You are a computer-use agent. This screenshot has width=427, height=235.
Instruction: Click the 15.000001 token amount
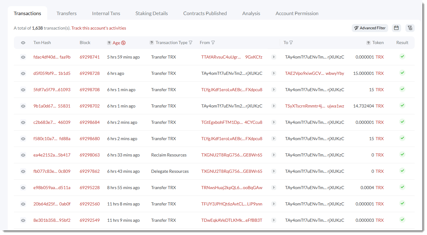coord(363,73)
